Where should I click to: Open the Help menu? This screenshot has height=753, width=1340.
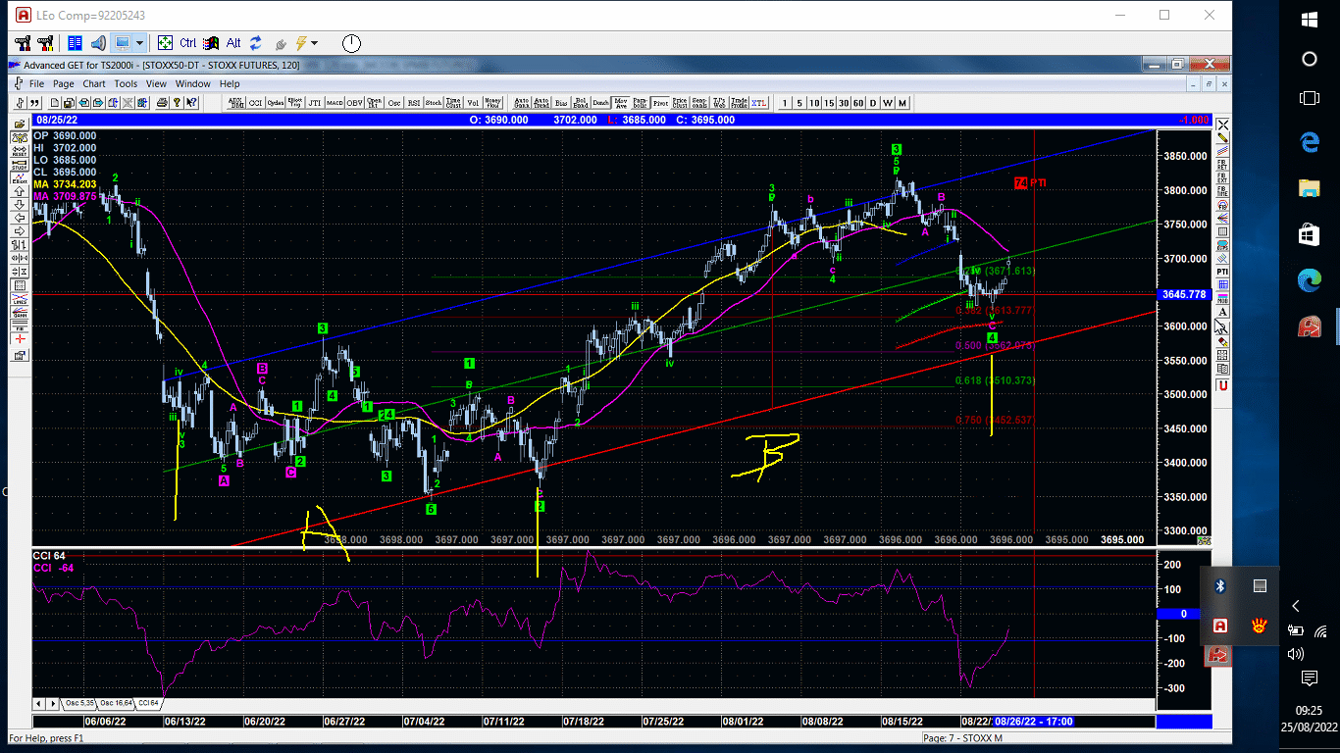230,83
